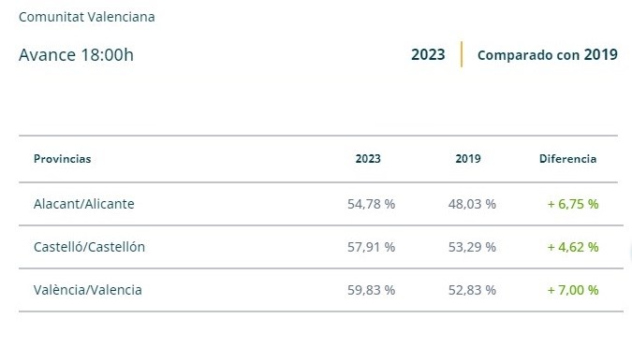Open the Castelló/Castellón province row
Viewport: 632px width, 347px height.
(x=321, y=247)
